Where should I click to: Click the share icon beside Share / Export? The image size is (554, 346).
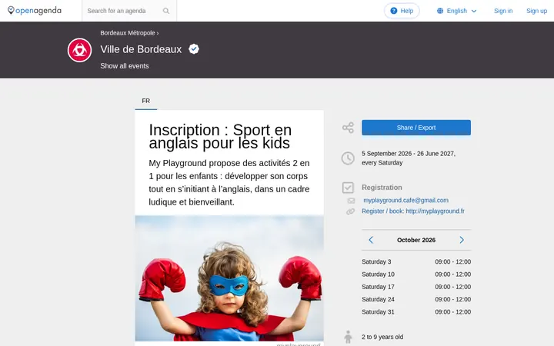[x=348, y=128]
